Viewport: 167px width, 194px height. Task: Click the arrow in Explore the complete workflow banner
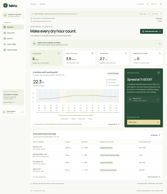[160, 44]
